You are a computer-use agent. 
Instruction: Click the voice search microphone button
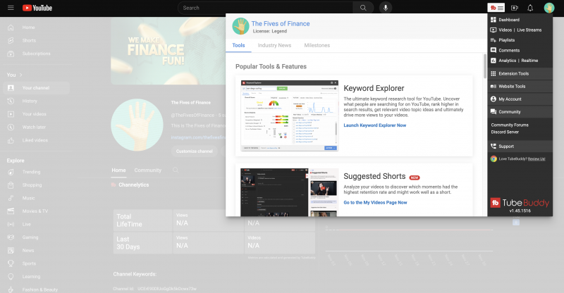coord(385,8)
